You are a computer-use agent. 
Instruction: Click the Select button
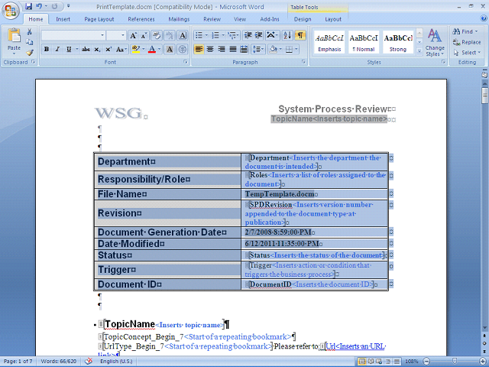point(467,53)
